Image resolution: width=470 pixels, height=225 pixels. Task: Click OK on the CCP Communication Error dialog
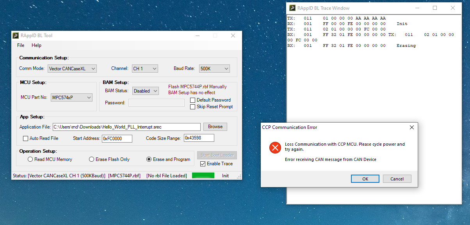[365, 179]
